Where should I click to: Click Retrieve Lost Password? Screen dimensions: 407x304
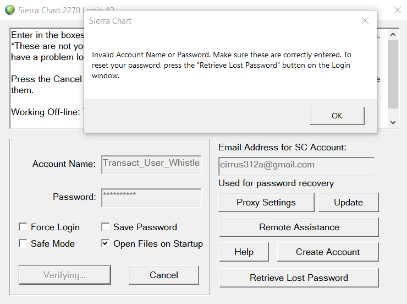tap(299, 278)
